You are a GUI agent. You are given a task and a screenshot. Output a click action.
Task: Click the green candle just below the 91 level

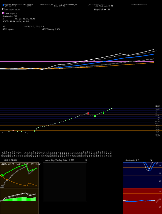103,113
